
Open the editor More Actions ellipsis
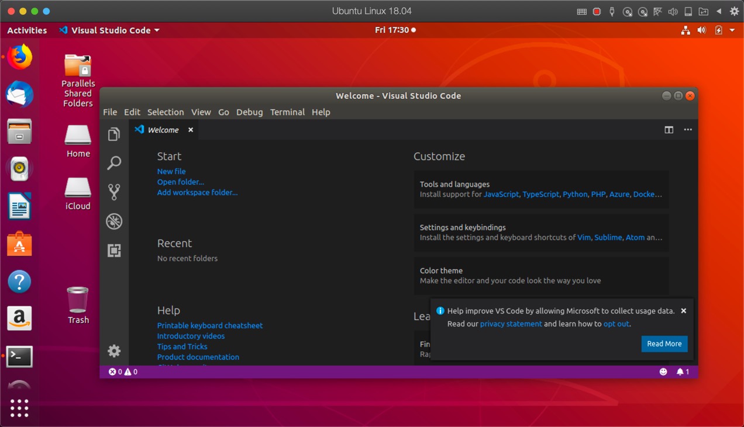click(688, 130)
